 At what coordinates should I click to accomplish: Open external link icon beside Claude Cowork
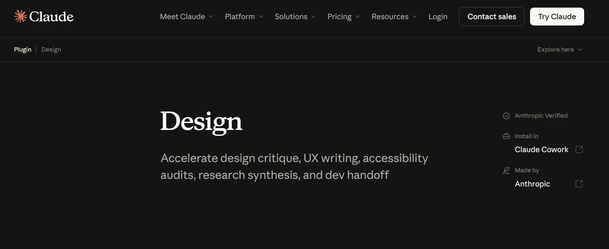click(x=579, y=149)
